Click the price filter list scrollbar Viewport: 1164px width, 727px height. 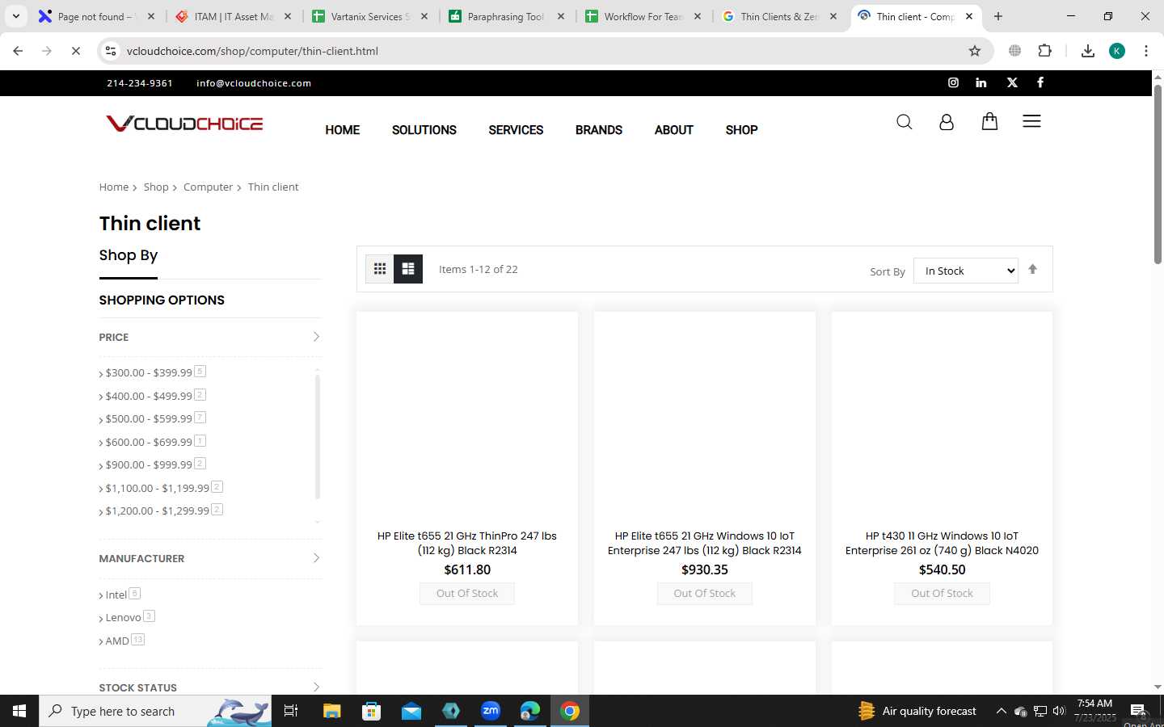[317, 436]
